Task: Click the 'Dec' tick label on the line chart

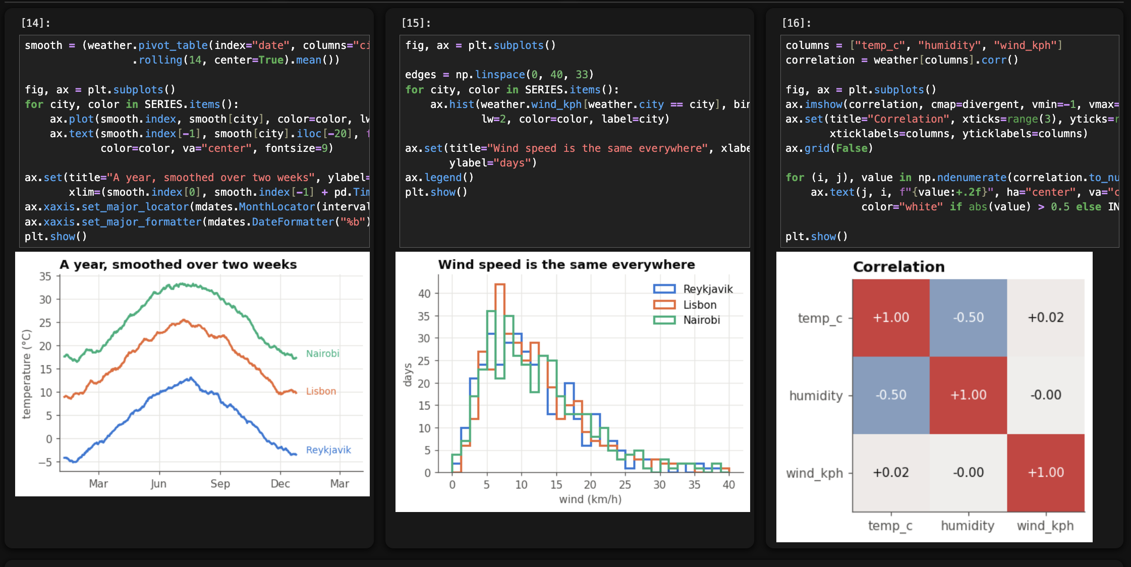Action: tap(280, 484)
